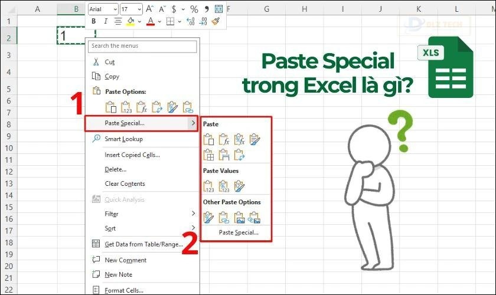Choose Paste icon under Paste Options row
Image resolution: width=496 pixels, height=295 pixels.
(x=111, y=107)
